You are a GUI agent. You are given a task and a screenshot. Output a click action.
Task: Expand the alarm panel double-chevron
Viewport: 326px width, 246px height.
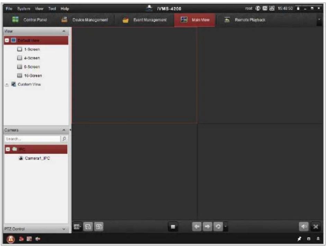(x=318, y=239)
